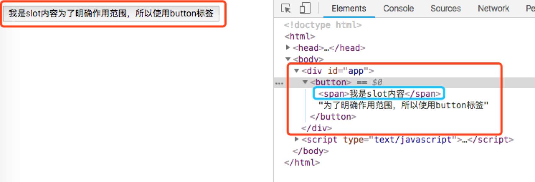Select the text node "为了明确作用范围，所以使用button标签"
The height and width of the screenshot is (182, 535).
pos(403,105)
